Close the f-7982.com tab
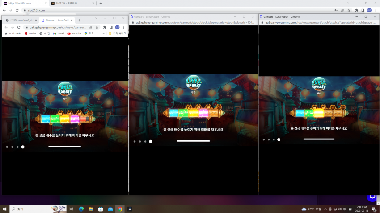 [36, 20]
